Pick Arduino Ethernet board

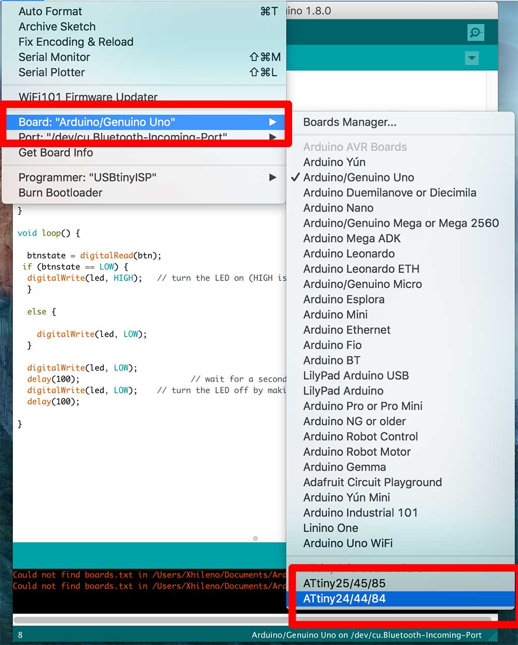point(400,330)
